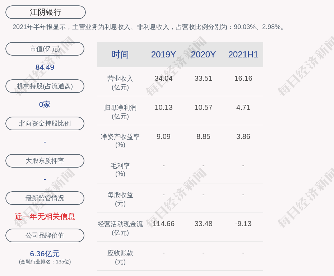
Task: Click the 毛利率(%) row label
Action: 120,170
